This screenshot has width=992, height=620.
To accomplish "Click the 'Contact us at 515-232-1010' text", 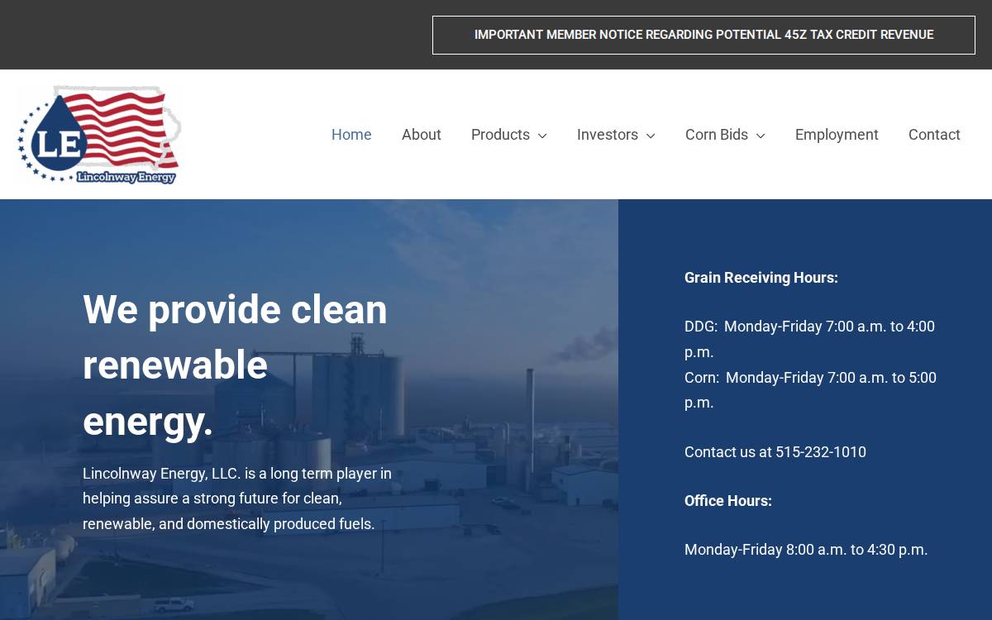I will point(775,452).
